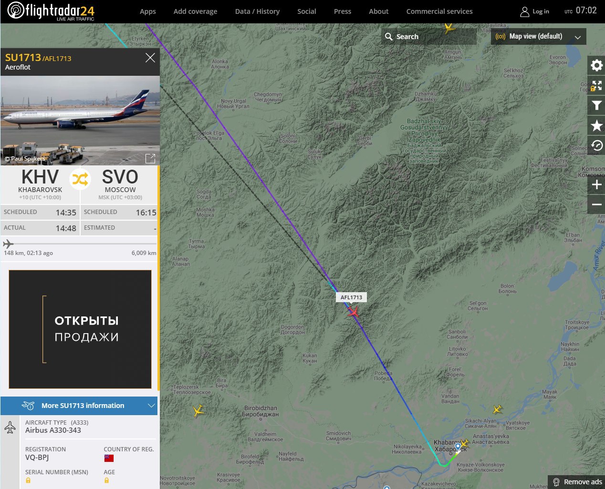The width and height of the screenshot is (605, 489).
Task: Zoom in the map with plus button
Action: tap(596, 185)
